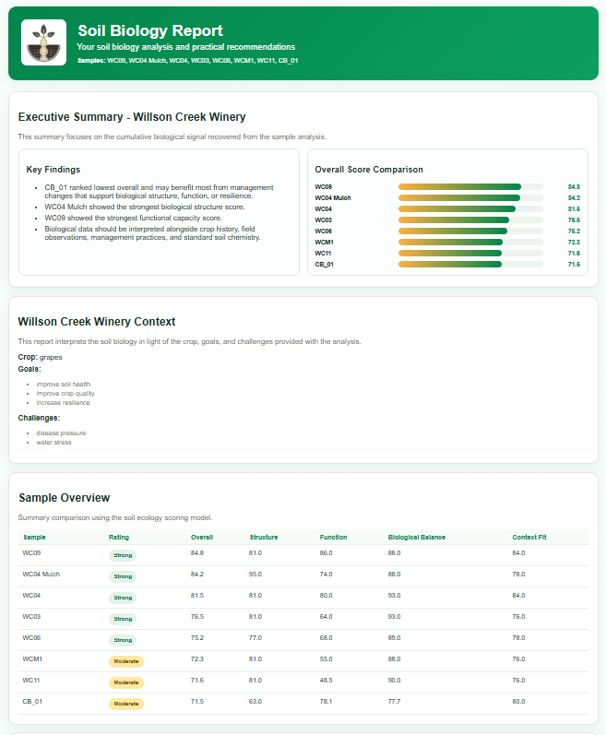
Task: Click the CB_01 cell in sample table
Action: pos(32,702)
